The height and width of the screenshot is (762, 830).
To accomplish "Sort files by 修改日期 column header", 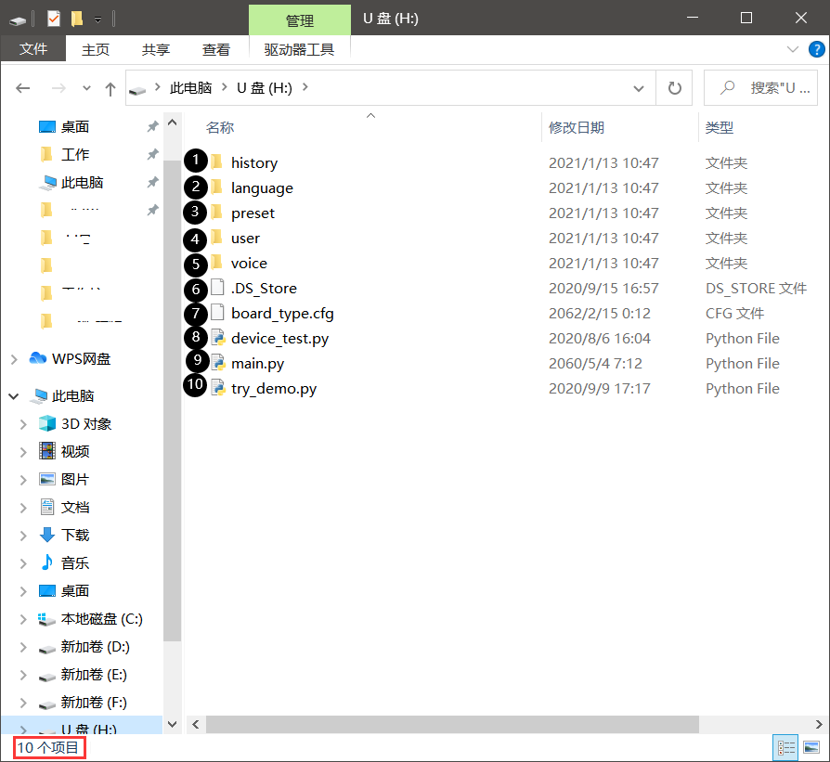I will (x=577, y=127).
